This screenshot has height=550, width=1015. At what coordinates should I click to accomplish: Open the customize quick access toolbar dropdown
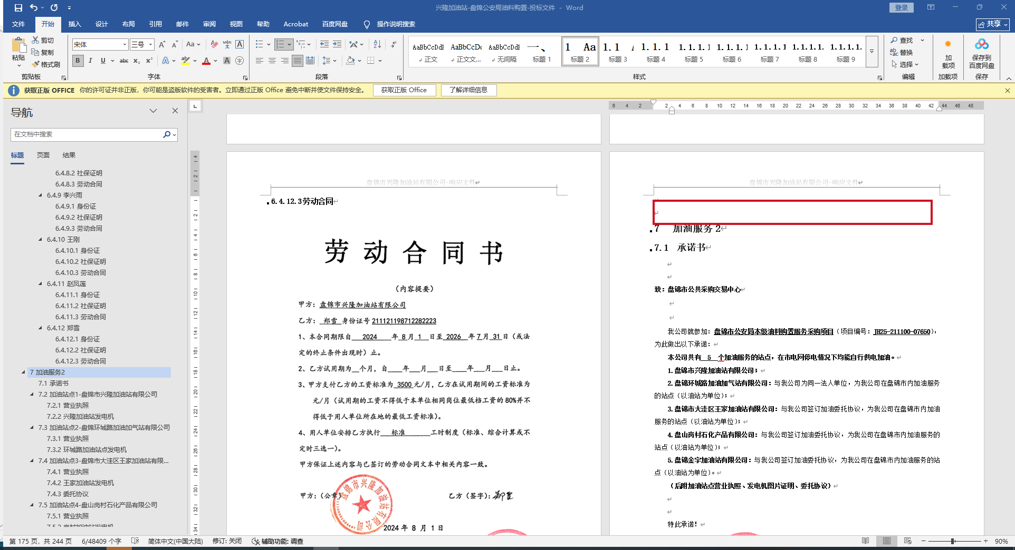click(x=69, y=8)
